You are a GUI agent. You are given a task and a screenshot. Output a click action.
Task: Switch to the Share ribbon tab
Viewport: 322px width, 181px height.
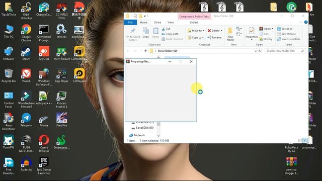pos(157,22)
